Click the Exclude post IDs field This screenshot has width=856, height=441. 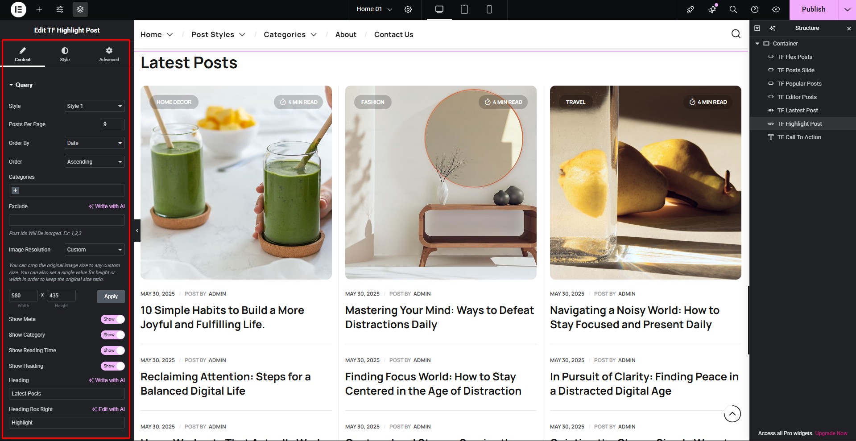coord(67,220)
